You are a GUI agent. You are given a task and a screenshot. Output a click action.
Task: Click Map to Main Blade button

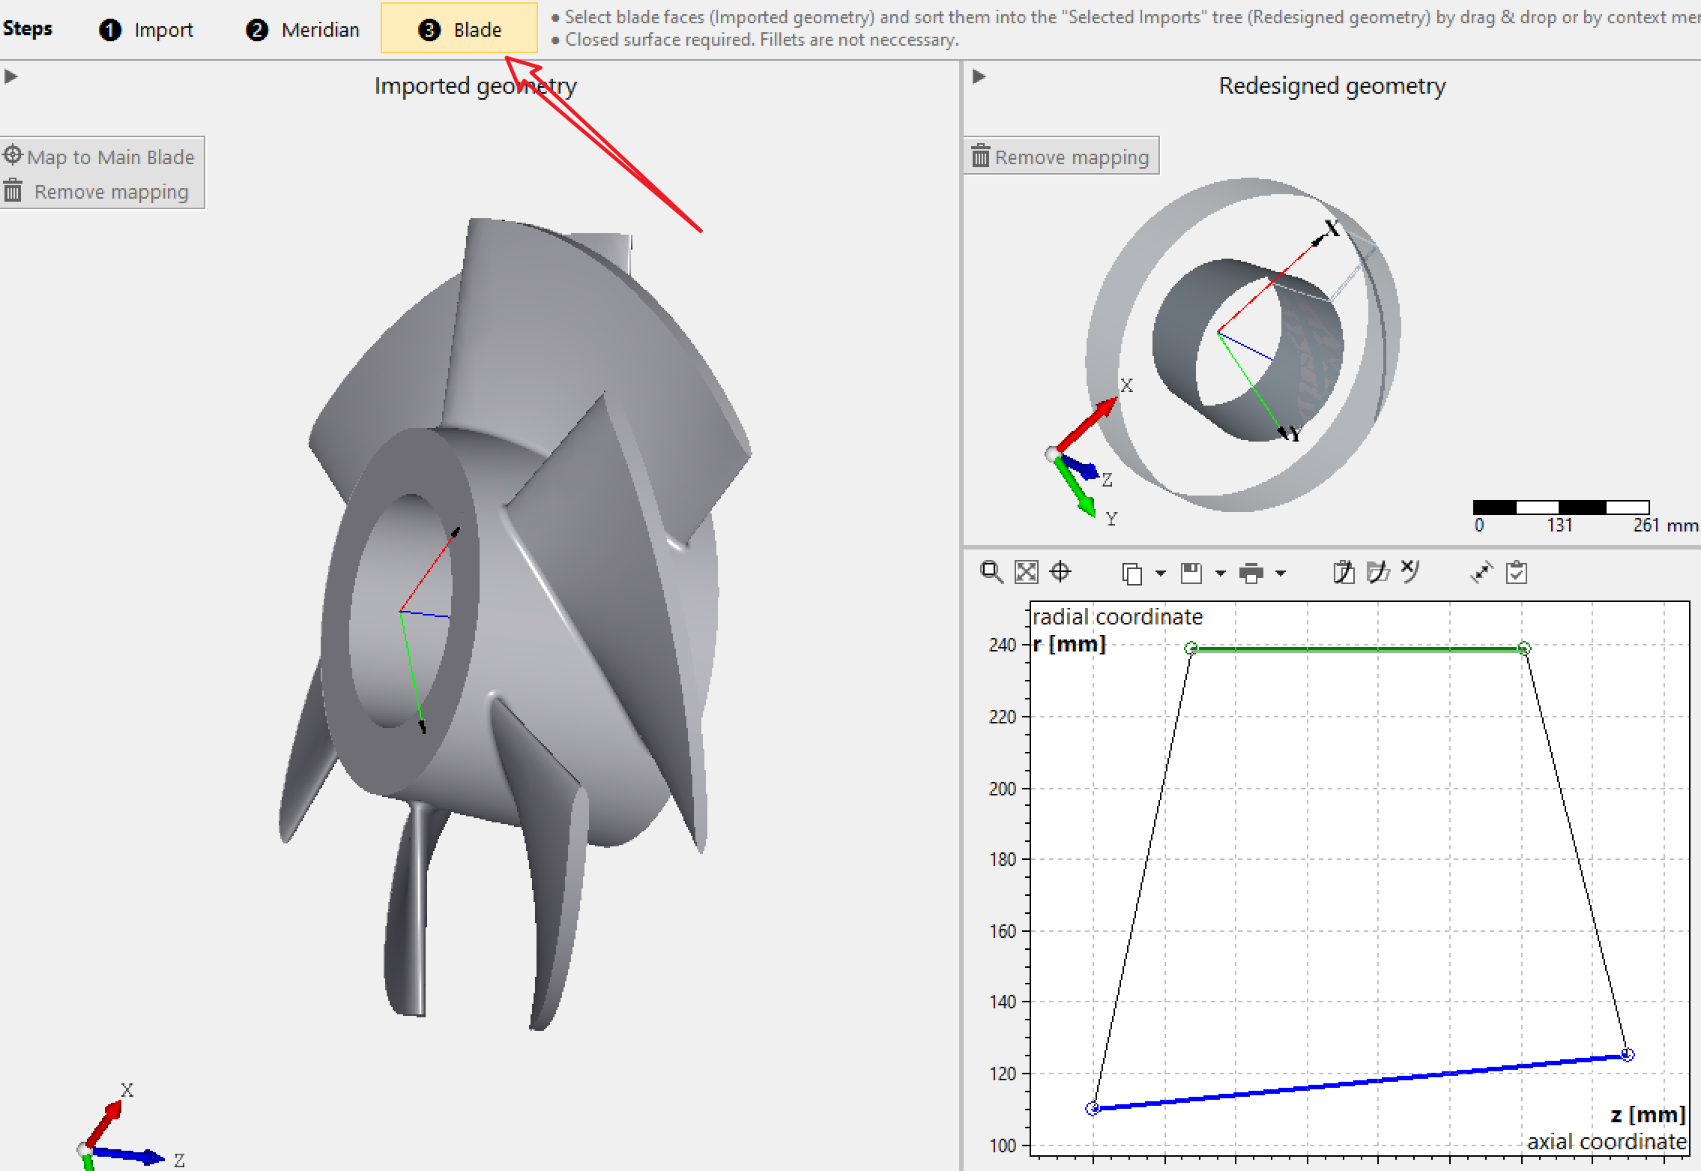(100, 157)
